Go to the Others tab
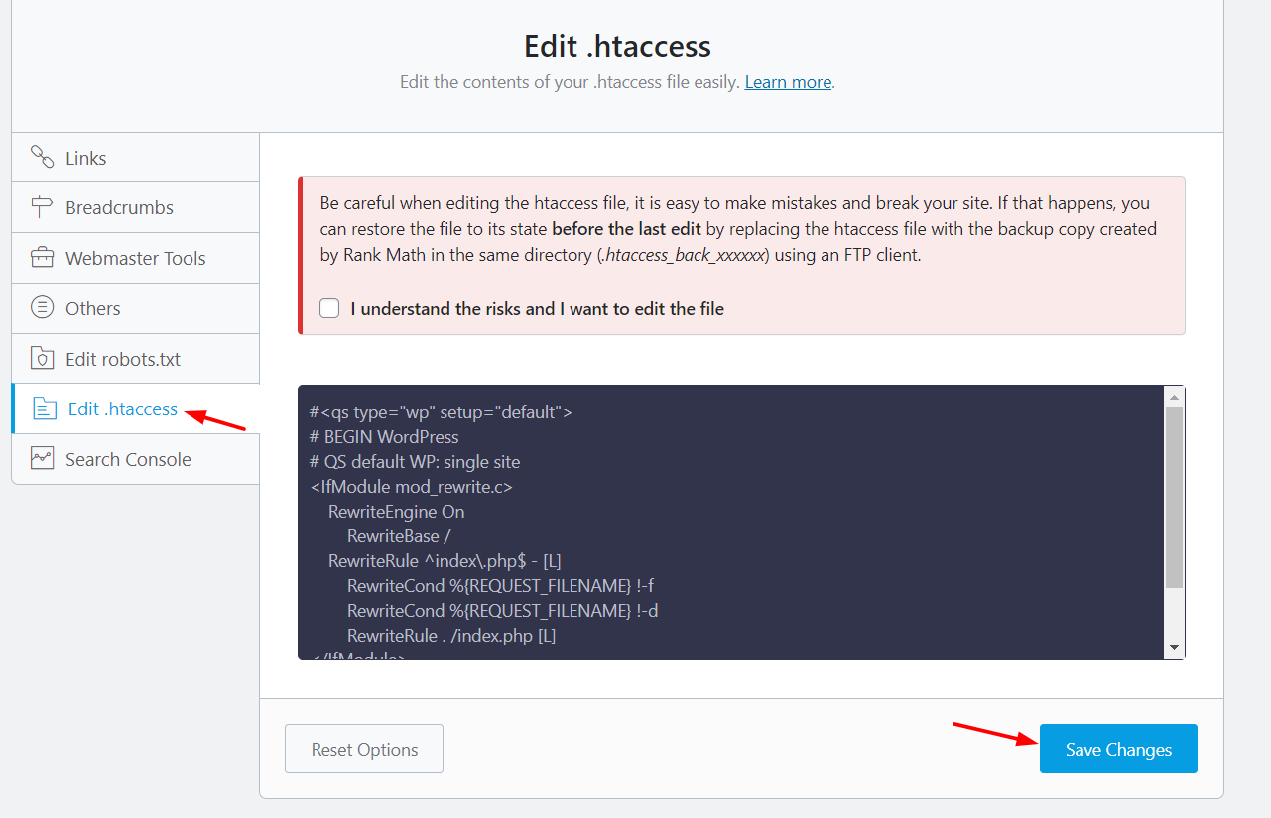The width and height of the screenshot is (1271, 818). click(x=136, y=308)
